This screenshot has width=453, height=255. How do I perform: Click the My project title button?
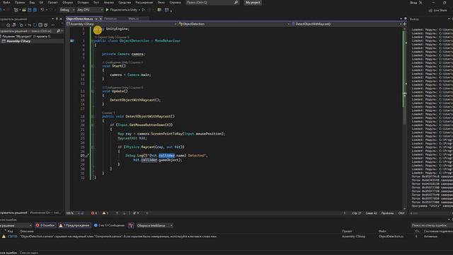(253, 3)
